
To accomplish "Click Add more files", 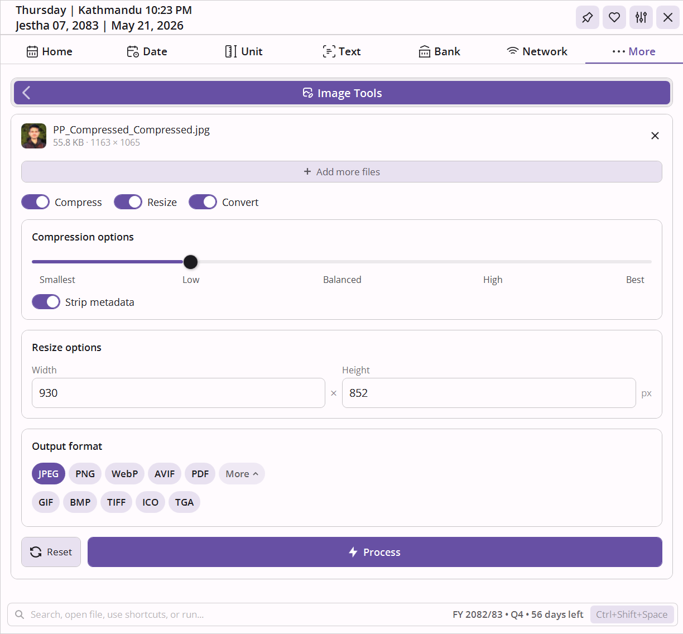I will click(341, 172).
